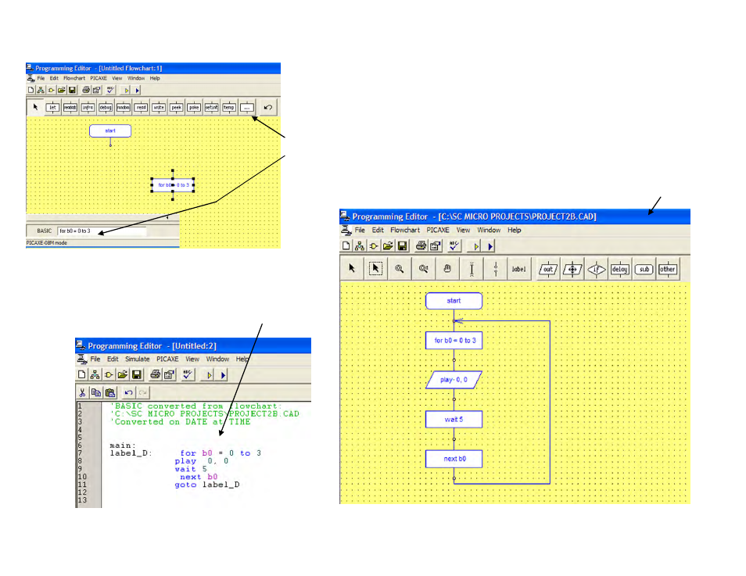Open the Flowchart menu in Untitled Flowchart:1 window
Viewport: 746px width, 576px height.
click(x=74, y=78)
